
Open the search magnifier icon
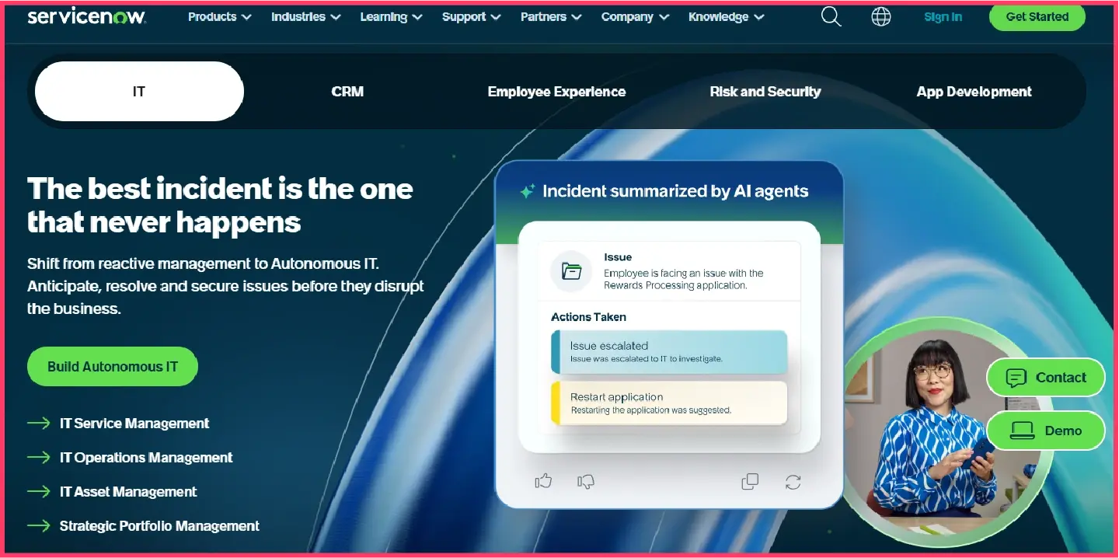coord(831,16)
